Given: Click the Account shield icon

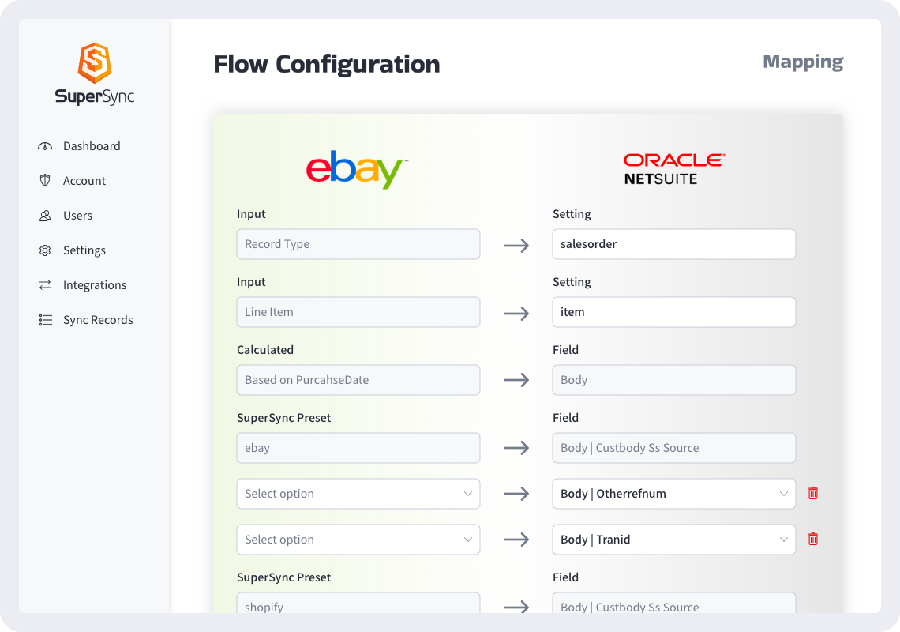Looking at the screenshot, I should (x=45, y=181).
